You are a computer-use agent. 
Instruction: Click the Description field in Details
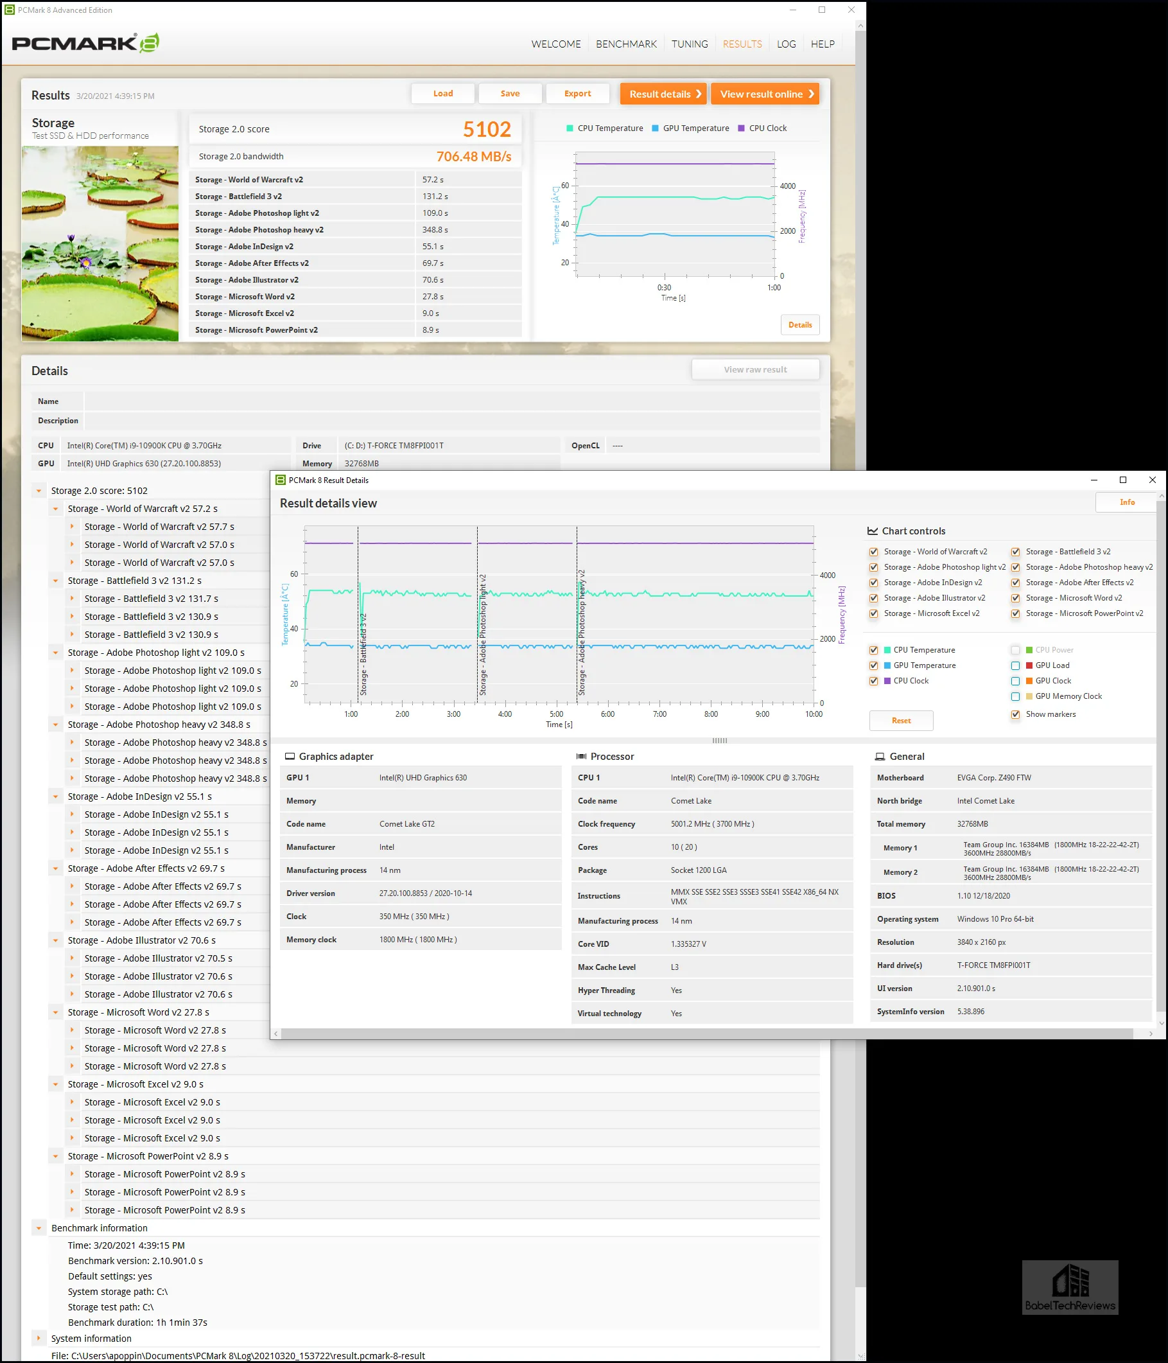point(452,421)
